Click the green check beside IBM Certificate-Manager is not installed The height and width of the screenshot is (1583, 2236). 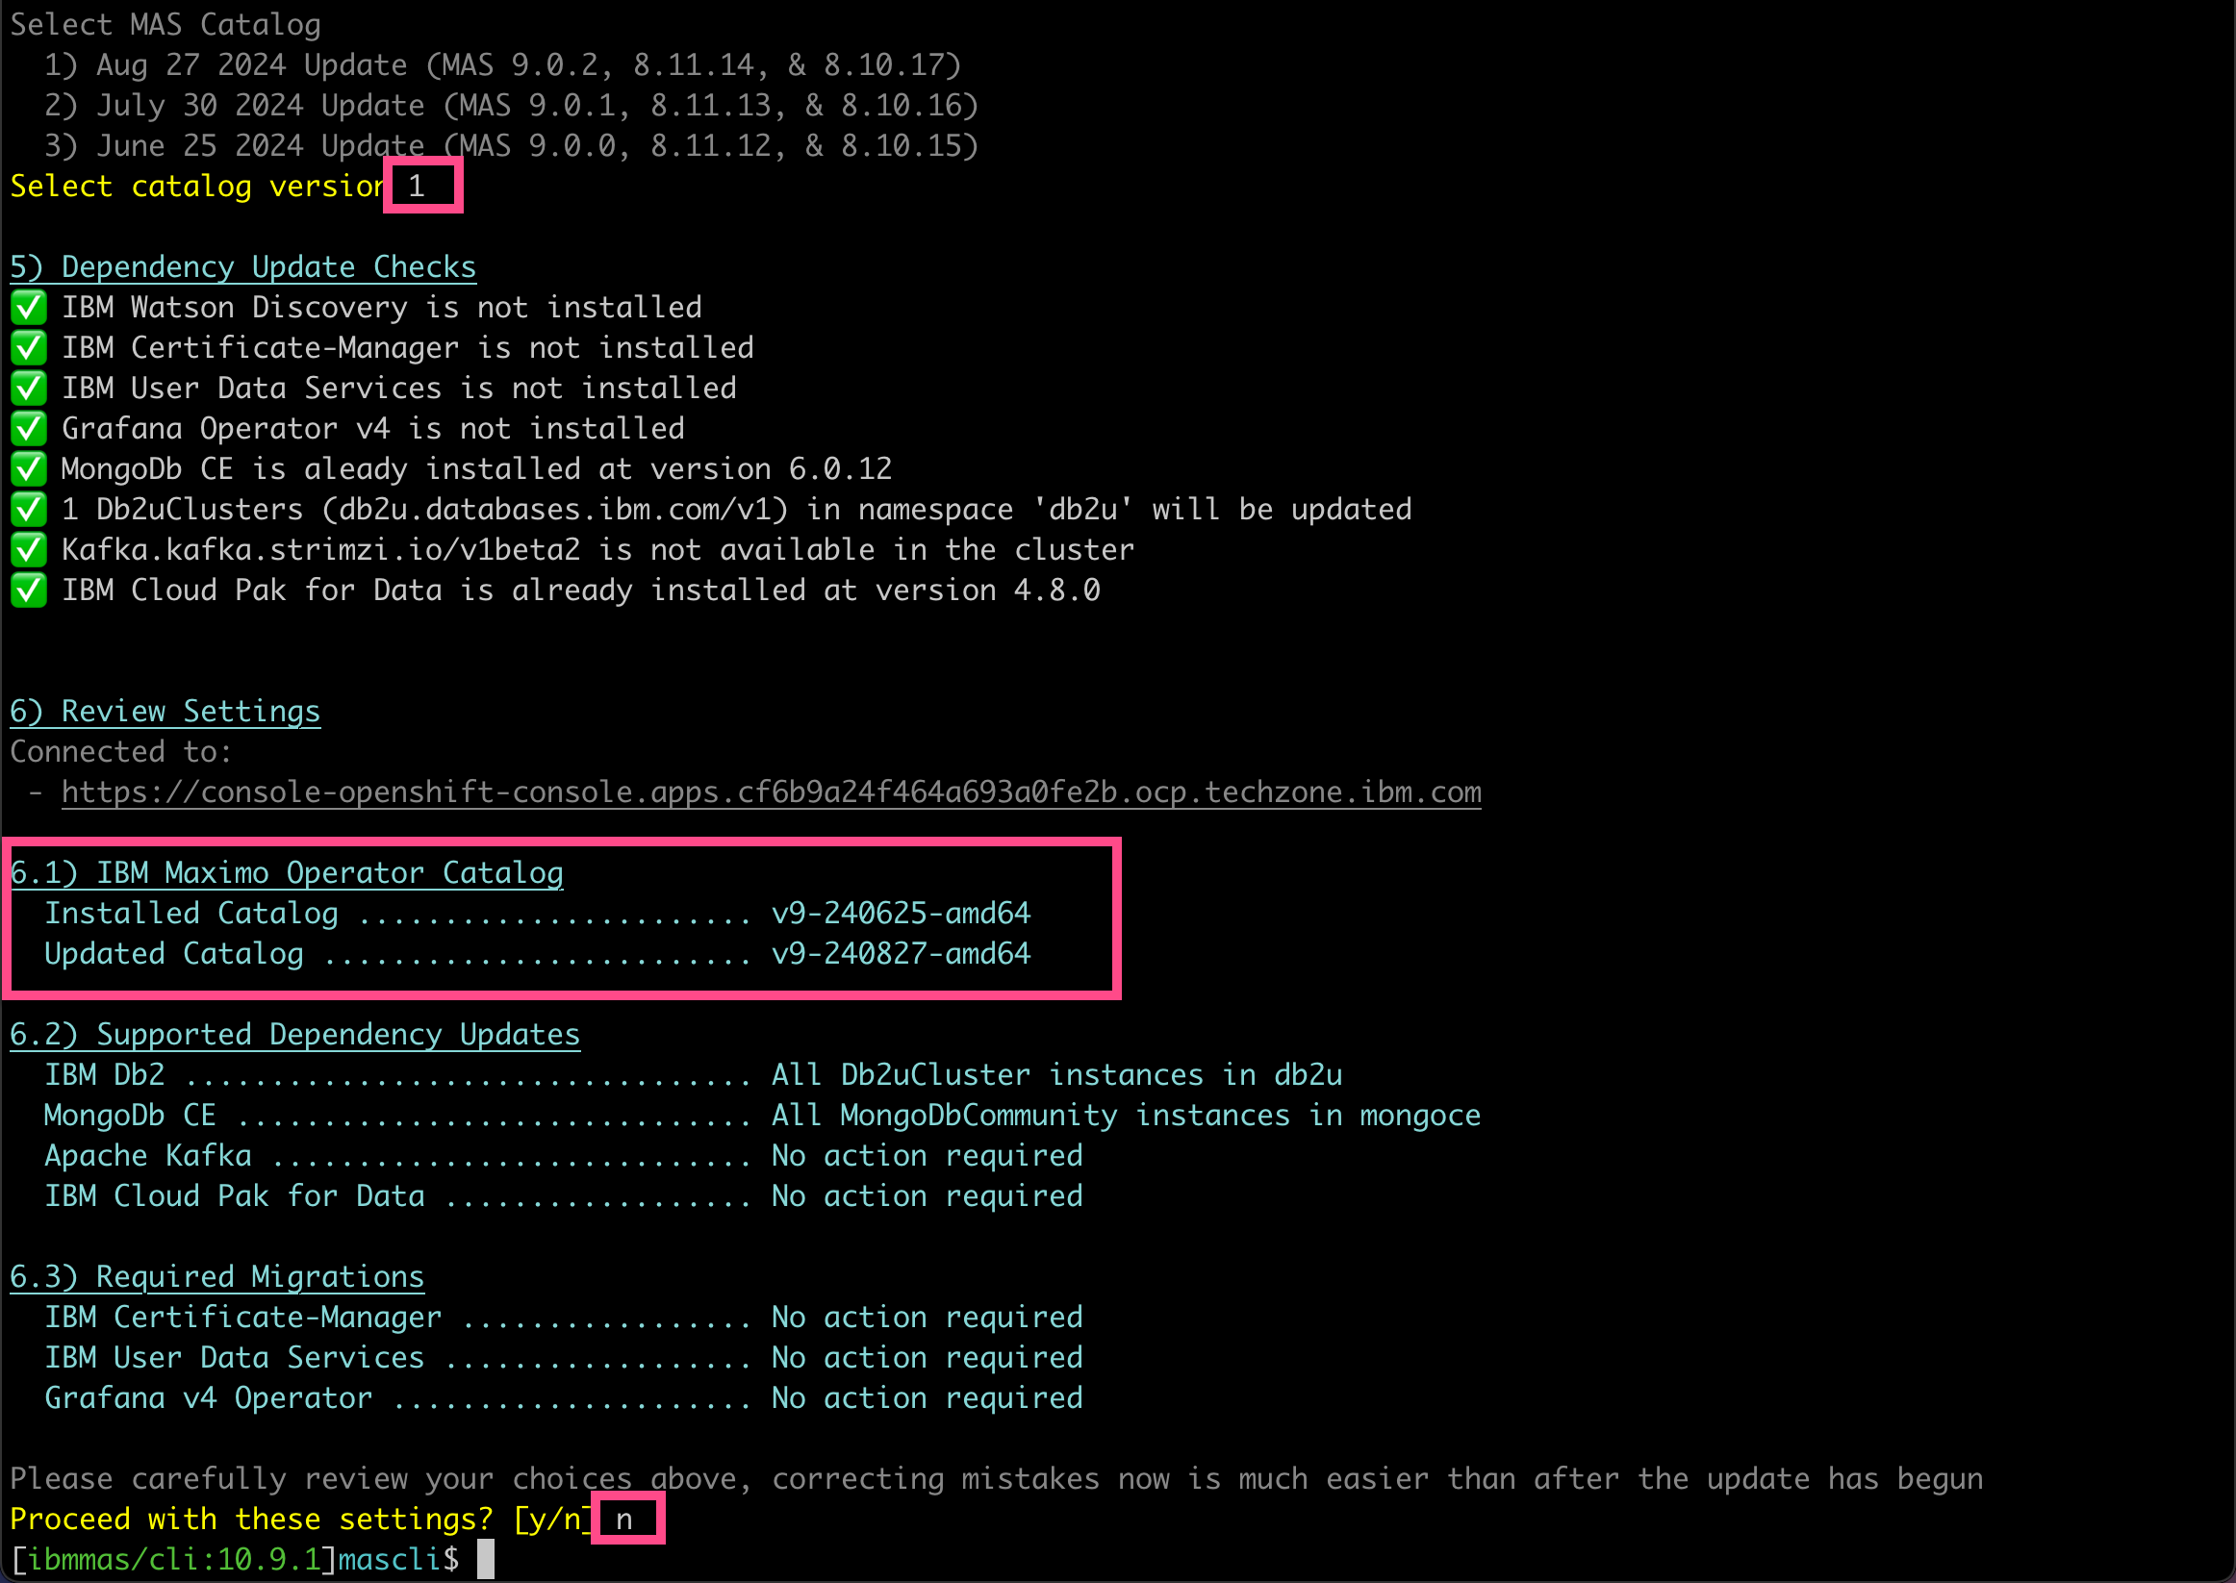click(28, 348)
